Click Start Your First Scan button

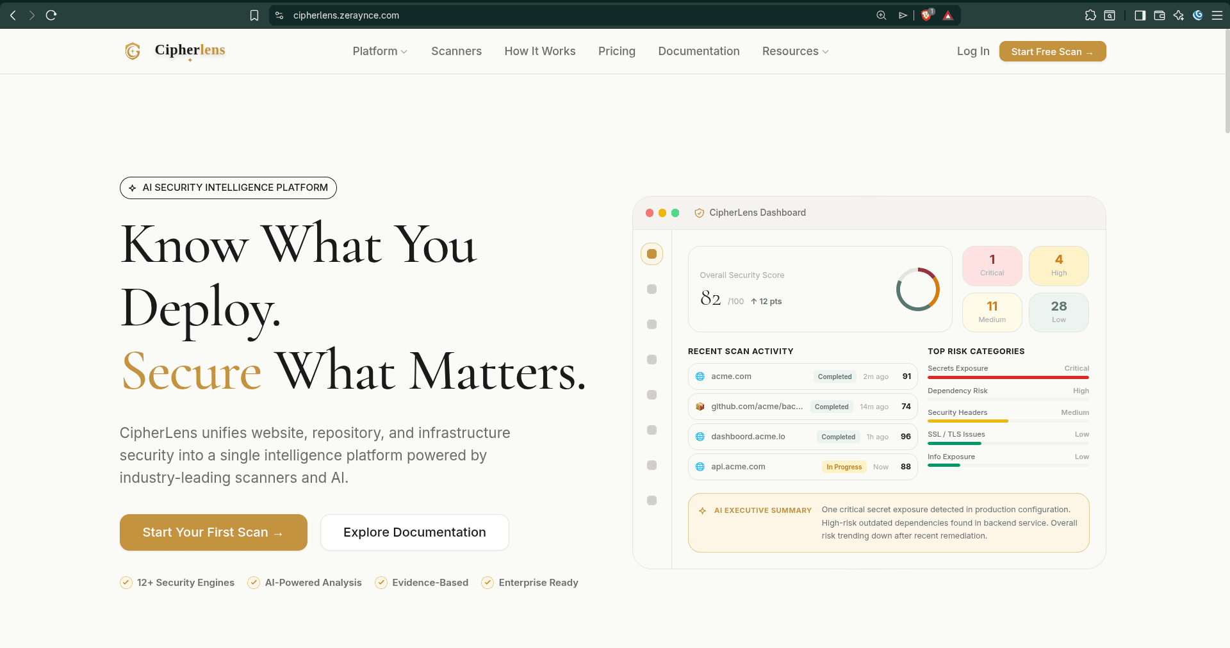(x=213, y=532)
